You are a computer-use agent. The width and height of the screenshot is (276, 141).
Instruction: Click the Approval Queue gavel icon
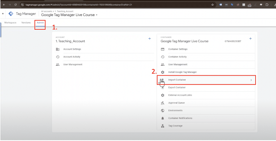pos(163,103)
